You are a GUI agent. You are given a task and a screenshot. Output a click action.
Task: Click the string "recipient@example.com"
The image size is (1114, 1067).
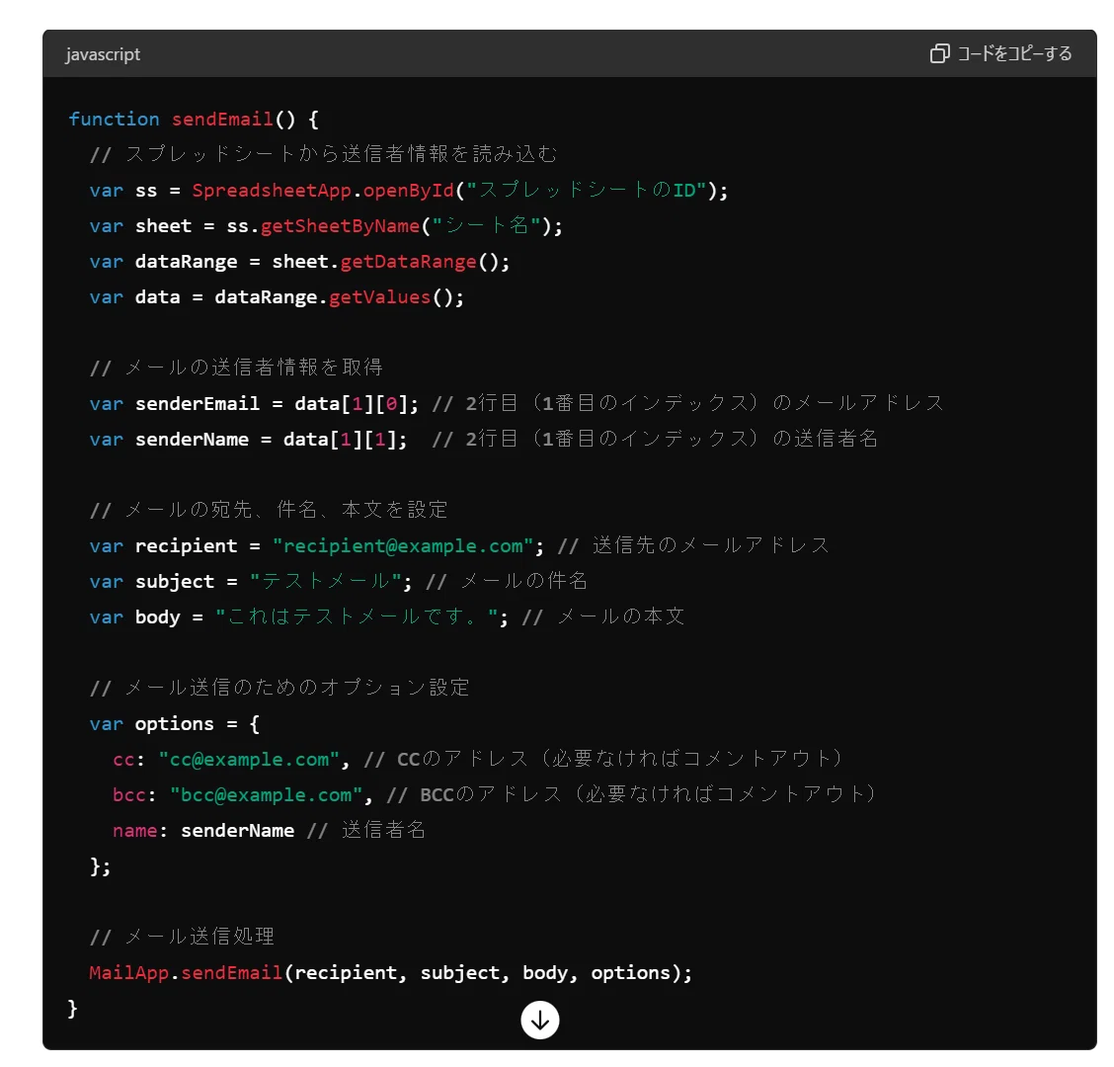pos(403,546)
